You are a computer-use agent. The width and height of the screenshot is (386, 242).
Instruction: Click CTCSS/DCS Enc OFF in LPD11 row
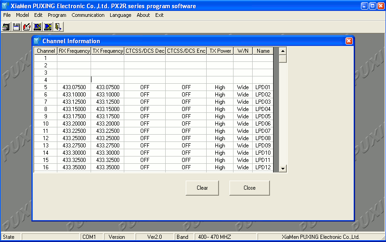point(186,160)
